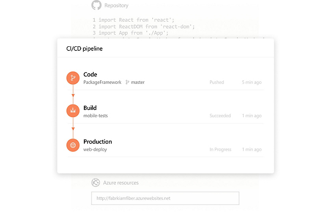Click the mobile-tests build name
The image size is (331, 215).
pyautogui.click(x=96, y=116)
